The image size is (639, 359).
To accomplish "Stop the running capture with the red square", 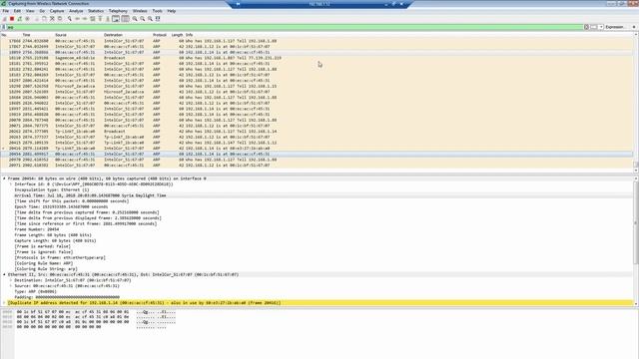I will pos(12,19).
